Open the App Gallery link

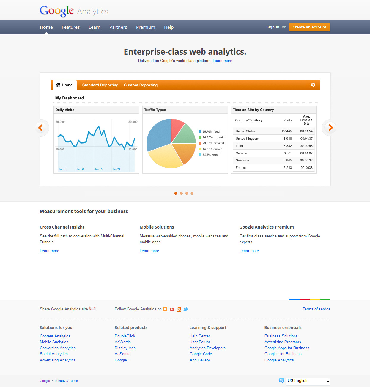click(200, 360)
